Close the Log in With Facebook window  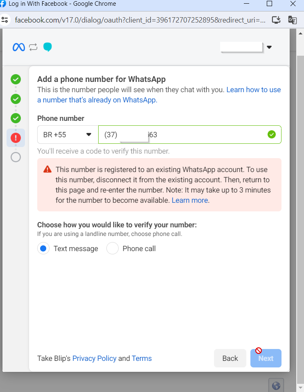coord(293,4)
